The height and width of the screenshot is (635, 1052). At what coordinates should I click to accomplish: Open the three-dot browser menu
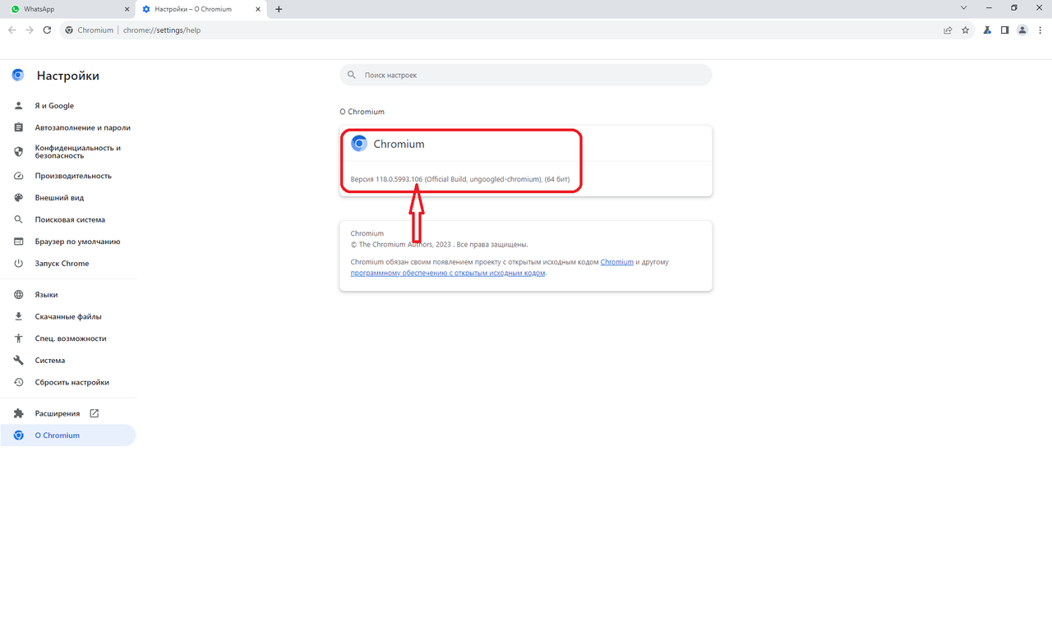coord(1040,30)
